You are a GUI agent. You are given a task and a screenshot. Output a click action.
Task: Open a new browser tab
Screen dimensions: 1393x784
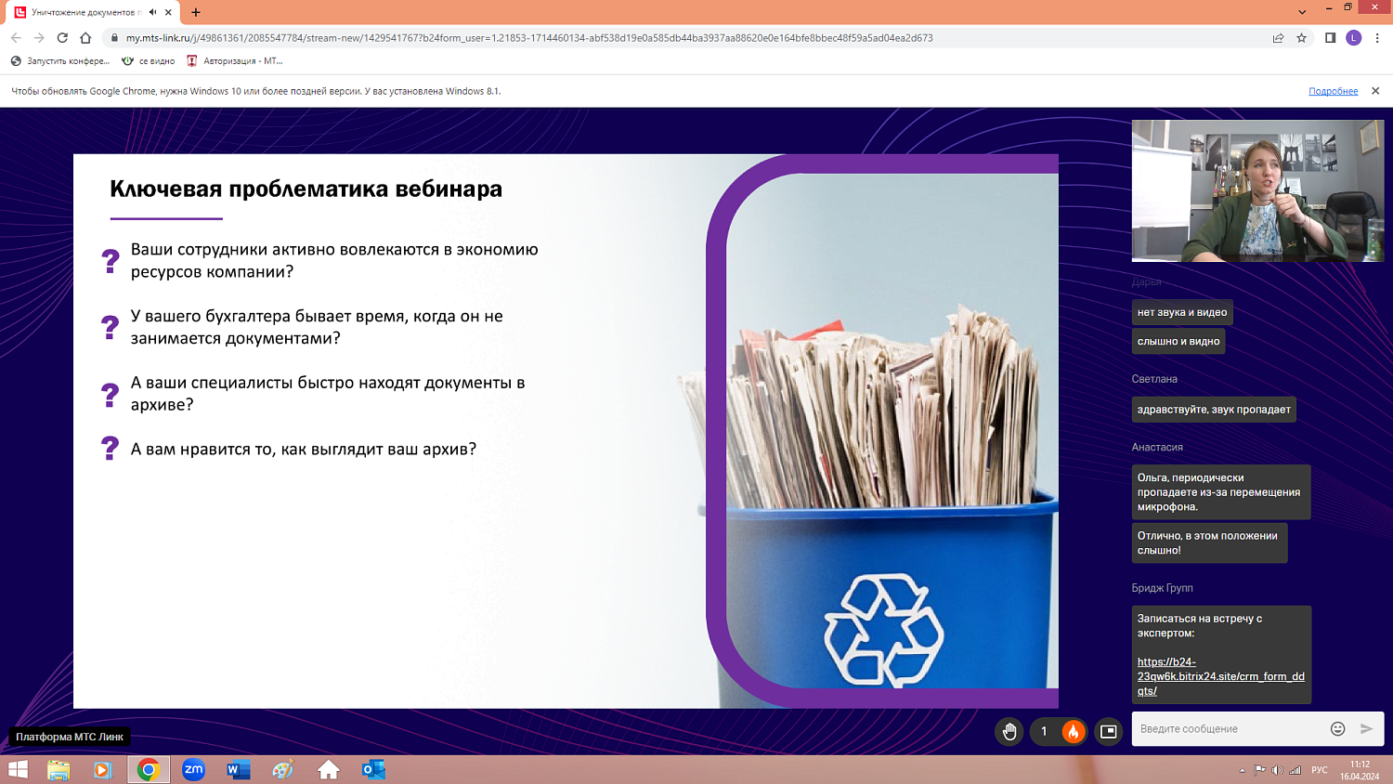(x=196, y=12)
